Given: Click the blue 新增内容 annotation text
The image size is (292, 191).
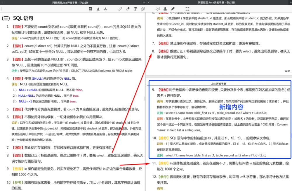Looking at the screenshot, I should [231, 106].
